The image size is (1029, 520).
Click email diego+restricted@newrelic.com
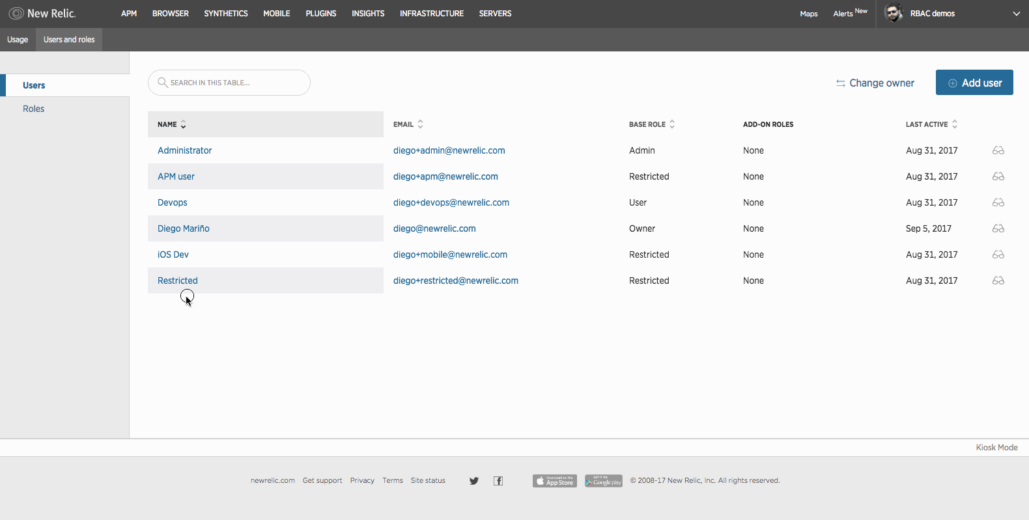click(456, 281)
